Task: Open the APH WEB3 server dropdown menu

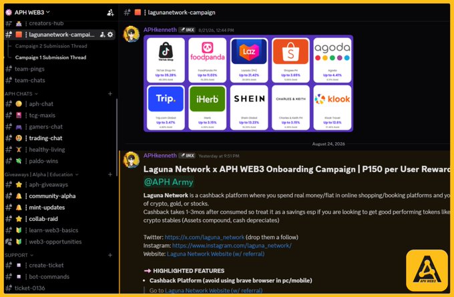Action: click(x=32, y=12)
